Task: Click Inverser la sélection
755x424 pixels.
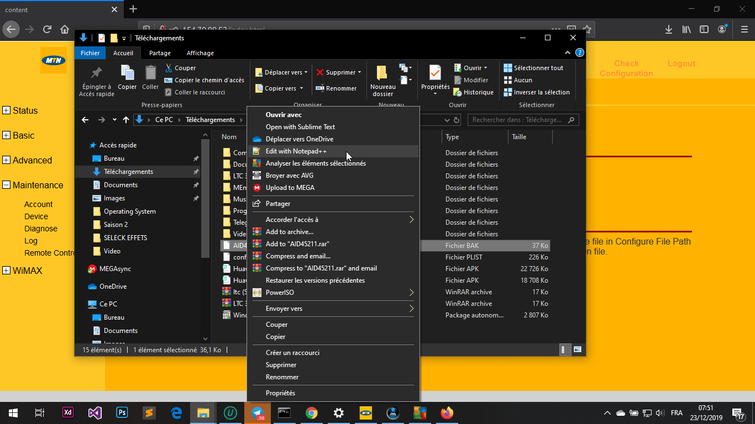Action: (x=537, y=92)
